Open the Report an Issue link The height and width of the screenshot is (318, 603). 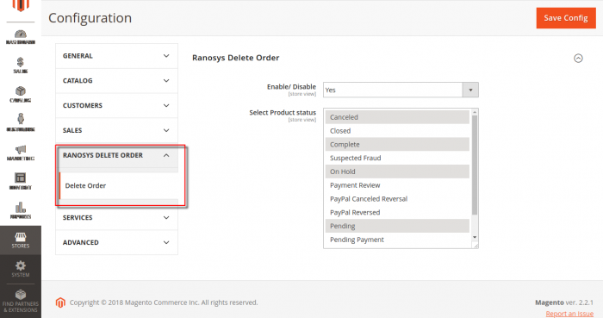[569, 314]
